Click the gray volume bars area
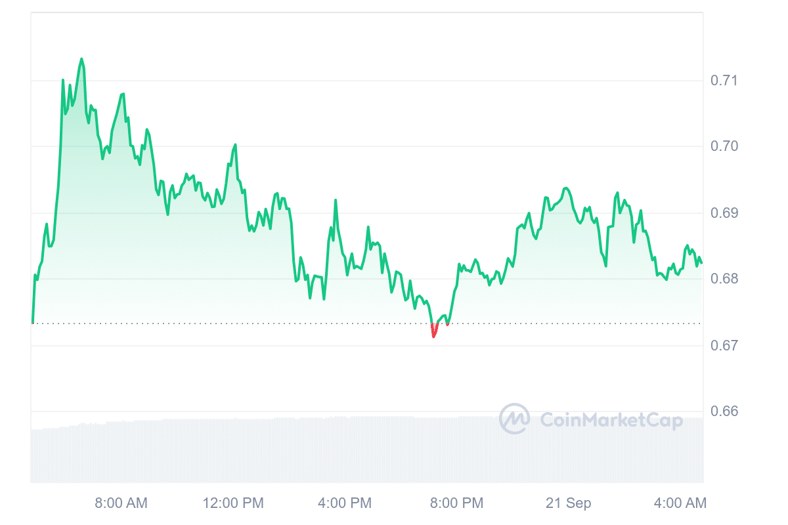 263,453
